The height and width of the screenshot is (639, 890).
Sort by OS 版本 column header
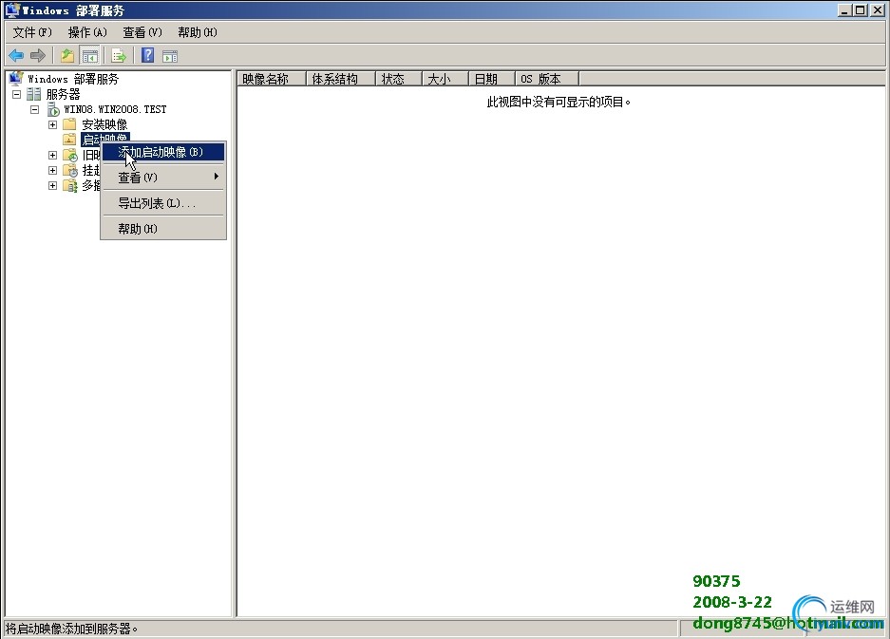[547, 79]
